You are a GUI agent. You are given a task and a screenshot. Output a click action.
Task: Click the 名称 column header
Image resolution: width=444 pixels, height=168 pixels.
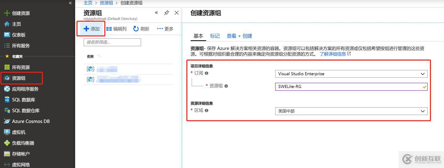[90, 56]
